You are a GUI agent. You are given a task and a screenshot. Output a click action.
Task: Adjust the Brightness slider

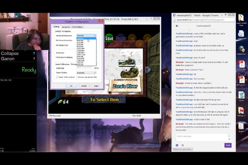[x=85, y=68]
